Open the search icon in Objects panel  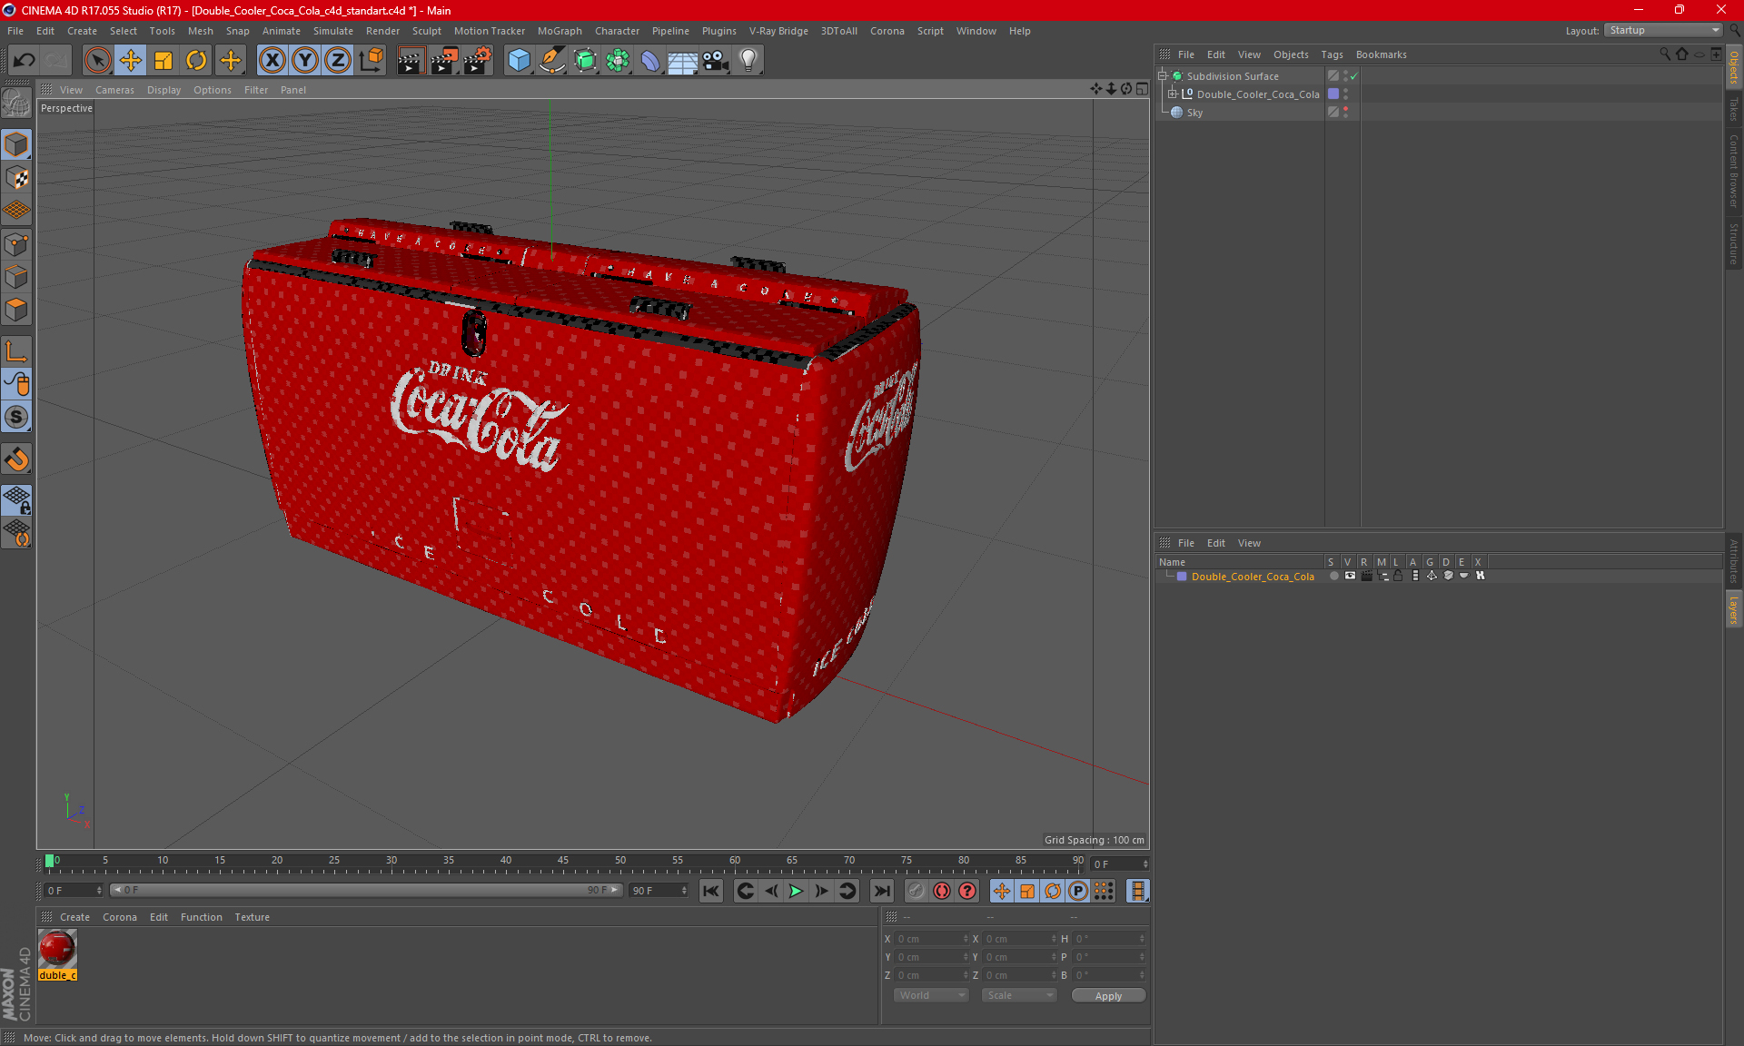pyautogui.click(x=1665, y=54)
